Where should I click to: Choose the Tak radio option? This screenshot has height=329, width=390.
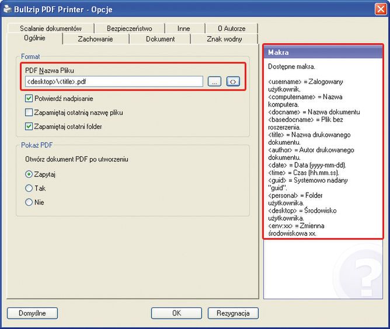[x=29, y=188]
